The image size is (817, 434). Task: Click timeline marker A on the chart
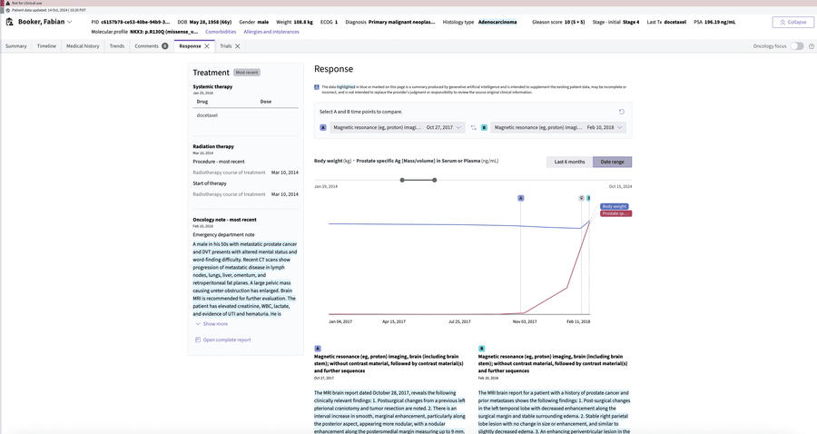pyautogui.click(x=521, y=198)
